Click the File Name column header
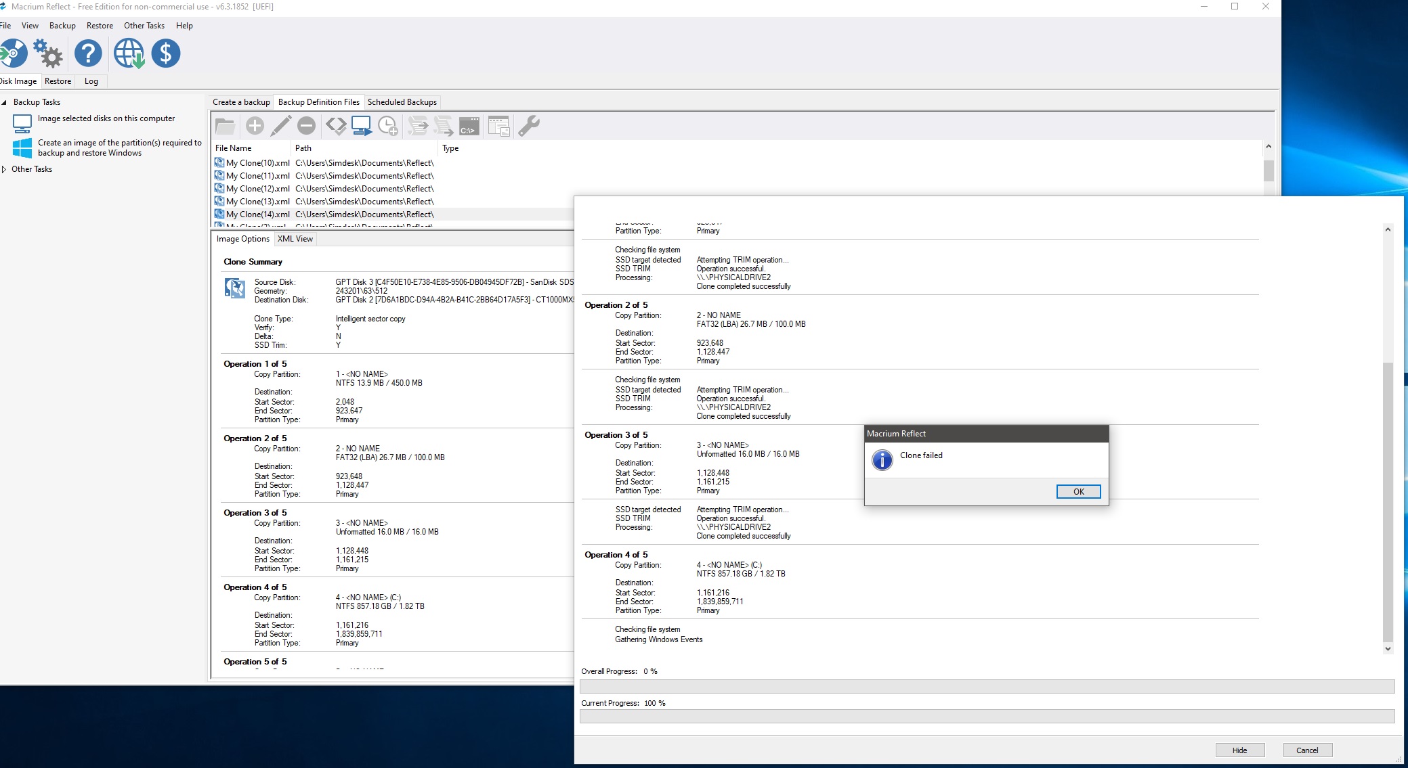 [x=251, y=148]
